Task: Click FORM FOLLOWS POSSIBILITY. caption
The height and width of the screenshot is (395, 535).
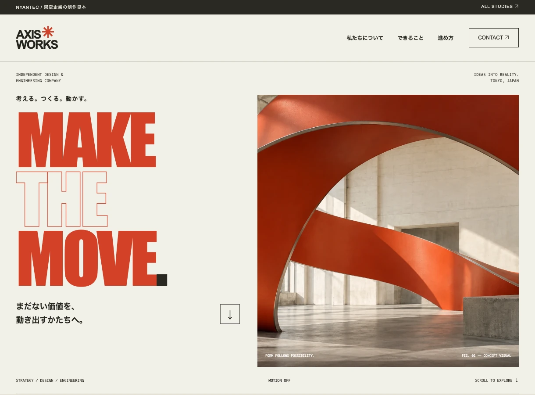Action: point(290,355)
